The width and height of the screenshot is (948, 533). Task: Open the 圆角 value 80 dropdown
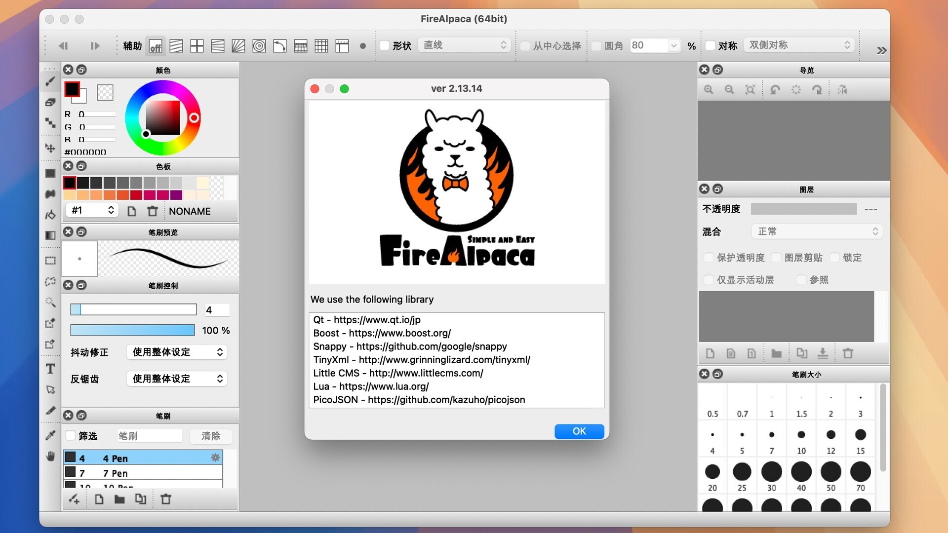click(673, 45)
